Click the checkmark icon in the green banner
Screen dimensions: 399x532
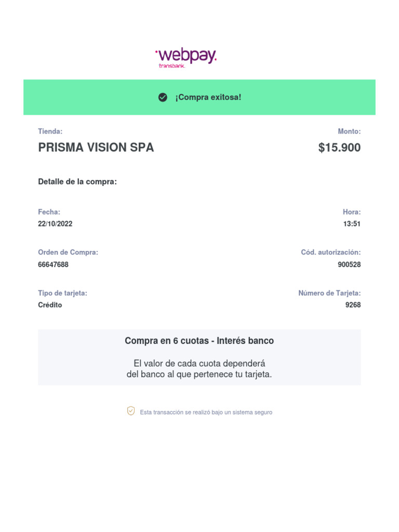(x=163, y=97)
